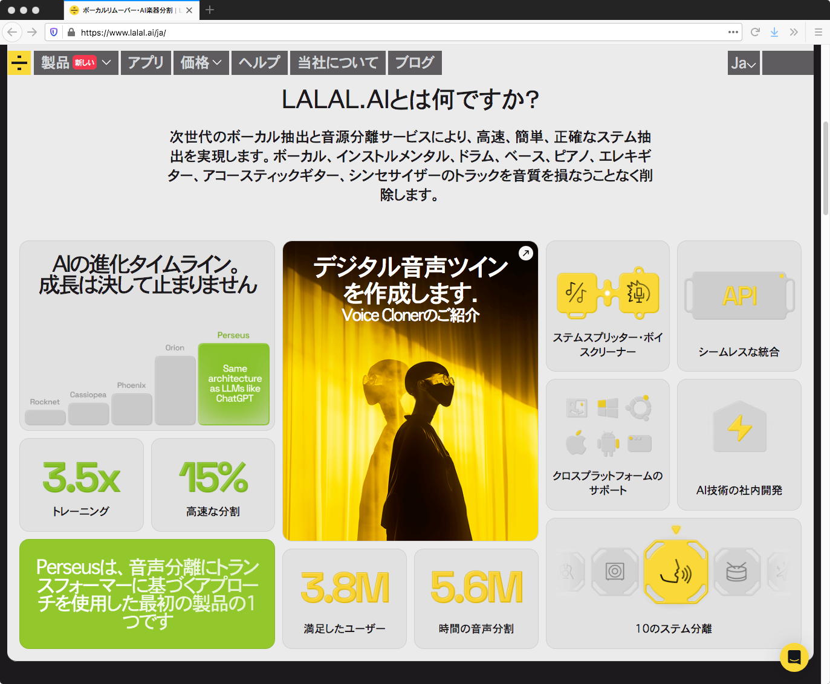The width and height of the screenshot is (830, 684).
Task: Click the arrow icon on Voice Cloner card
Action: (x=526, y=253)
